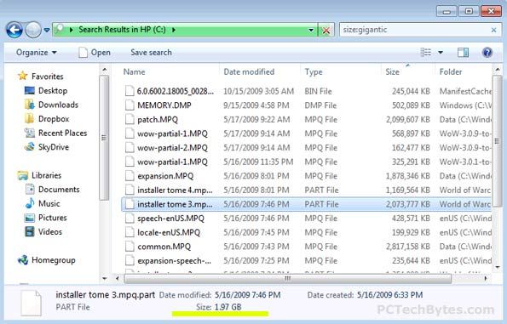This screenshot has width=507, height=324.
Task: Open Recent Places in Favorites
Action: (55, 133)
